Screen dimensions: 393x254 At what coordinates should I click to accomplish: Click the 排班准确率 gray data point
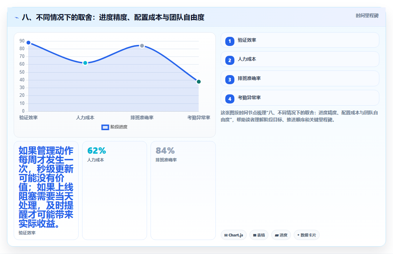pos(142,46)
